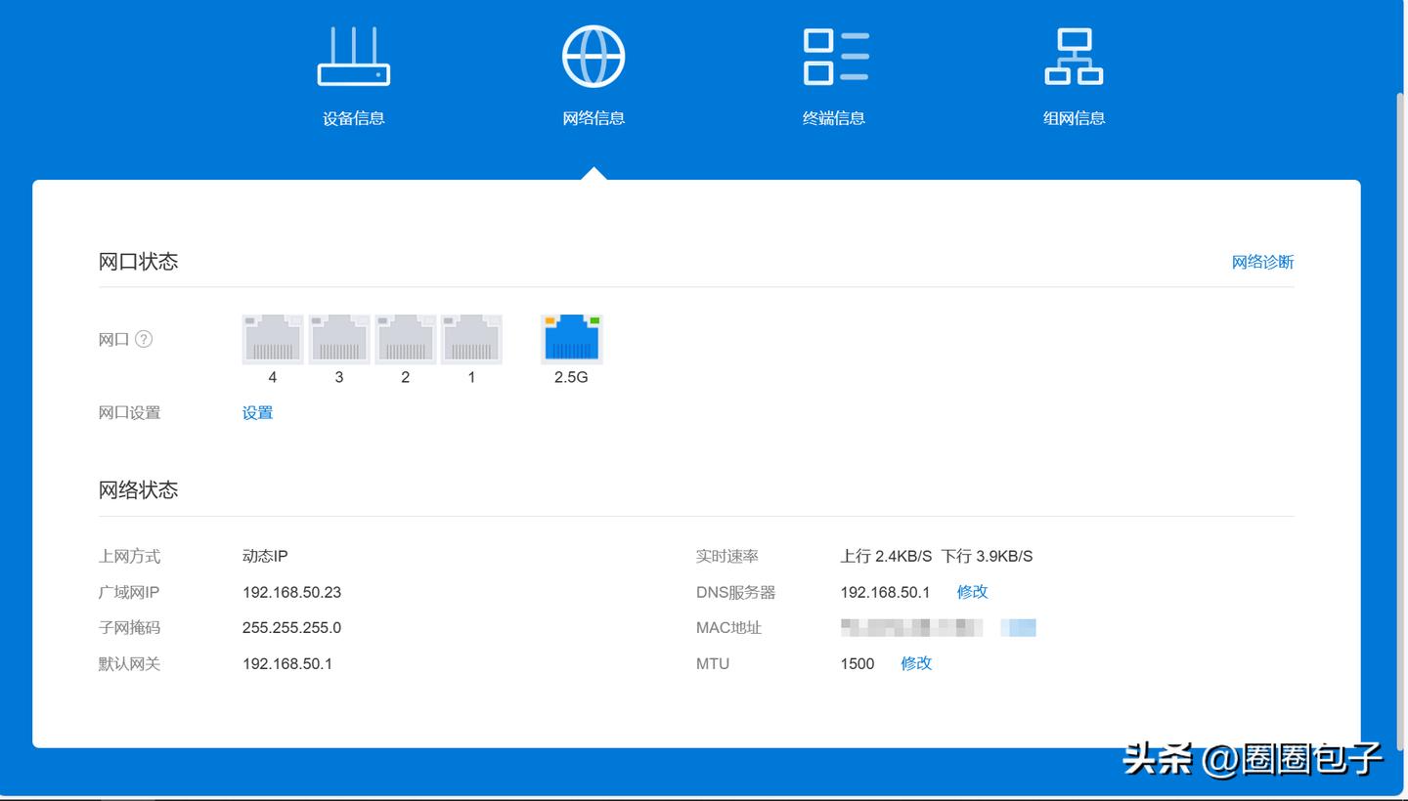Switch to the 终端信息 tab
1408x801 pixels.
(833, 117)
